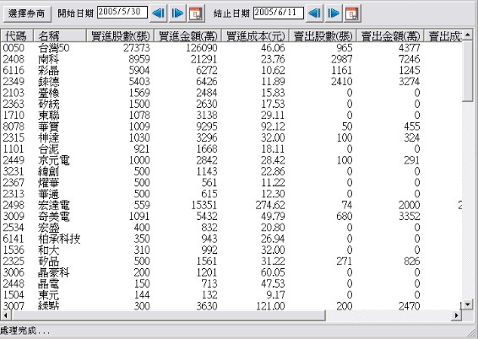
Task: Select row code 2315
Action: [x=14, y=137]
